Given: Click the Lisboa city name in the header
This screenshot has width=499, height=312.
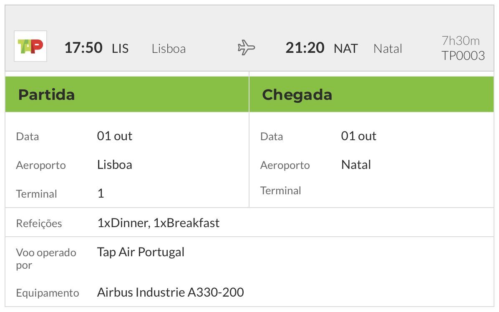Looking at the screenshot, I should [169, 49].
